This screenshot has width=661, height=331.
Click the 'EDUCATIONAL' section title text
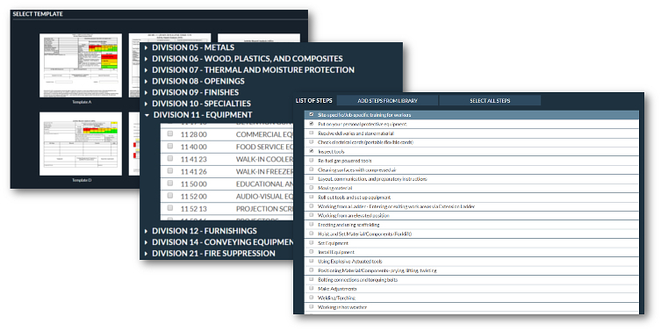[259, 183]
